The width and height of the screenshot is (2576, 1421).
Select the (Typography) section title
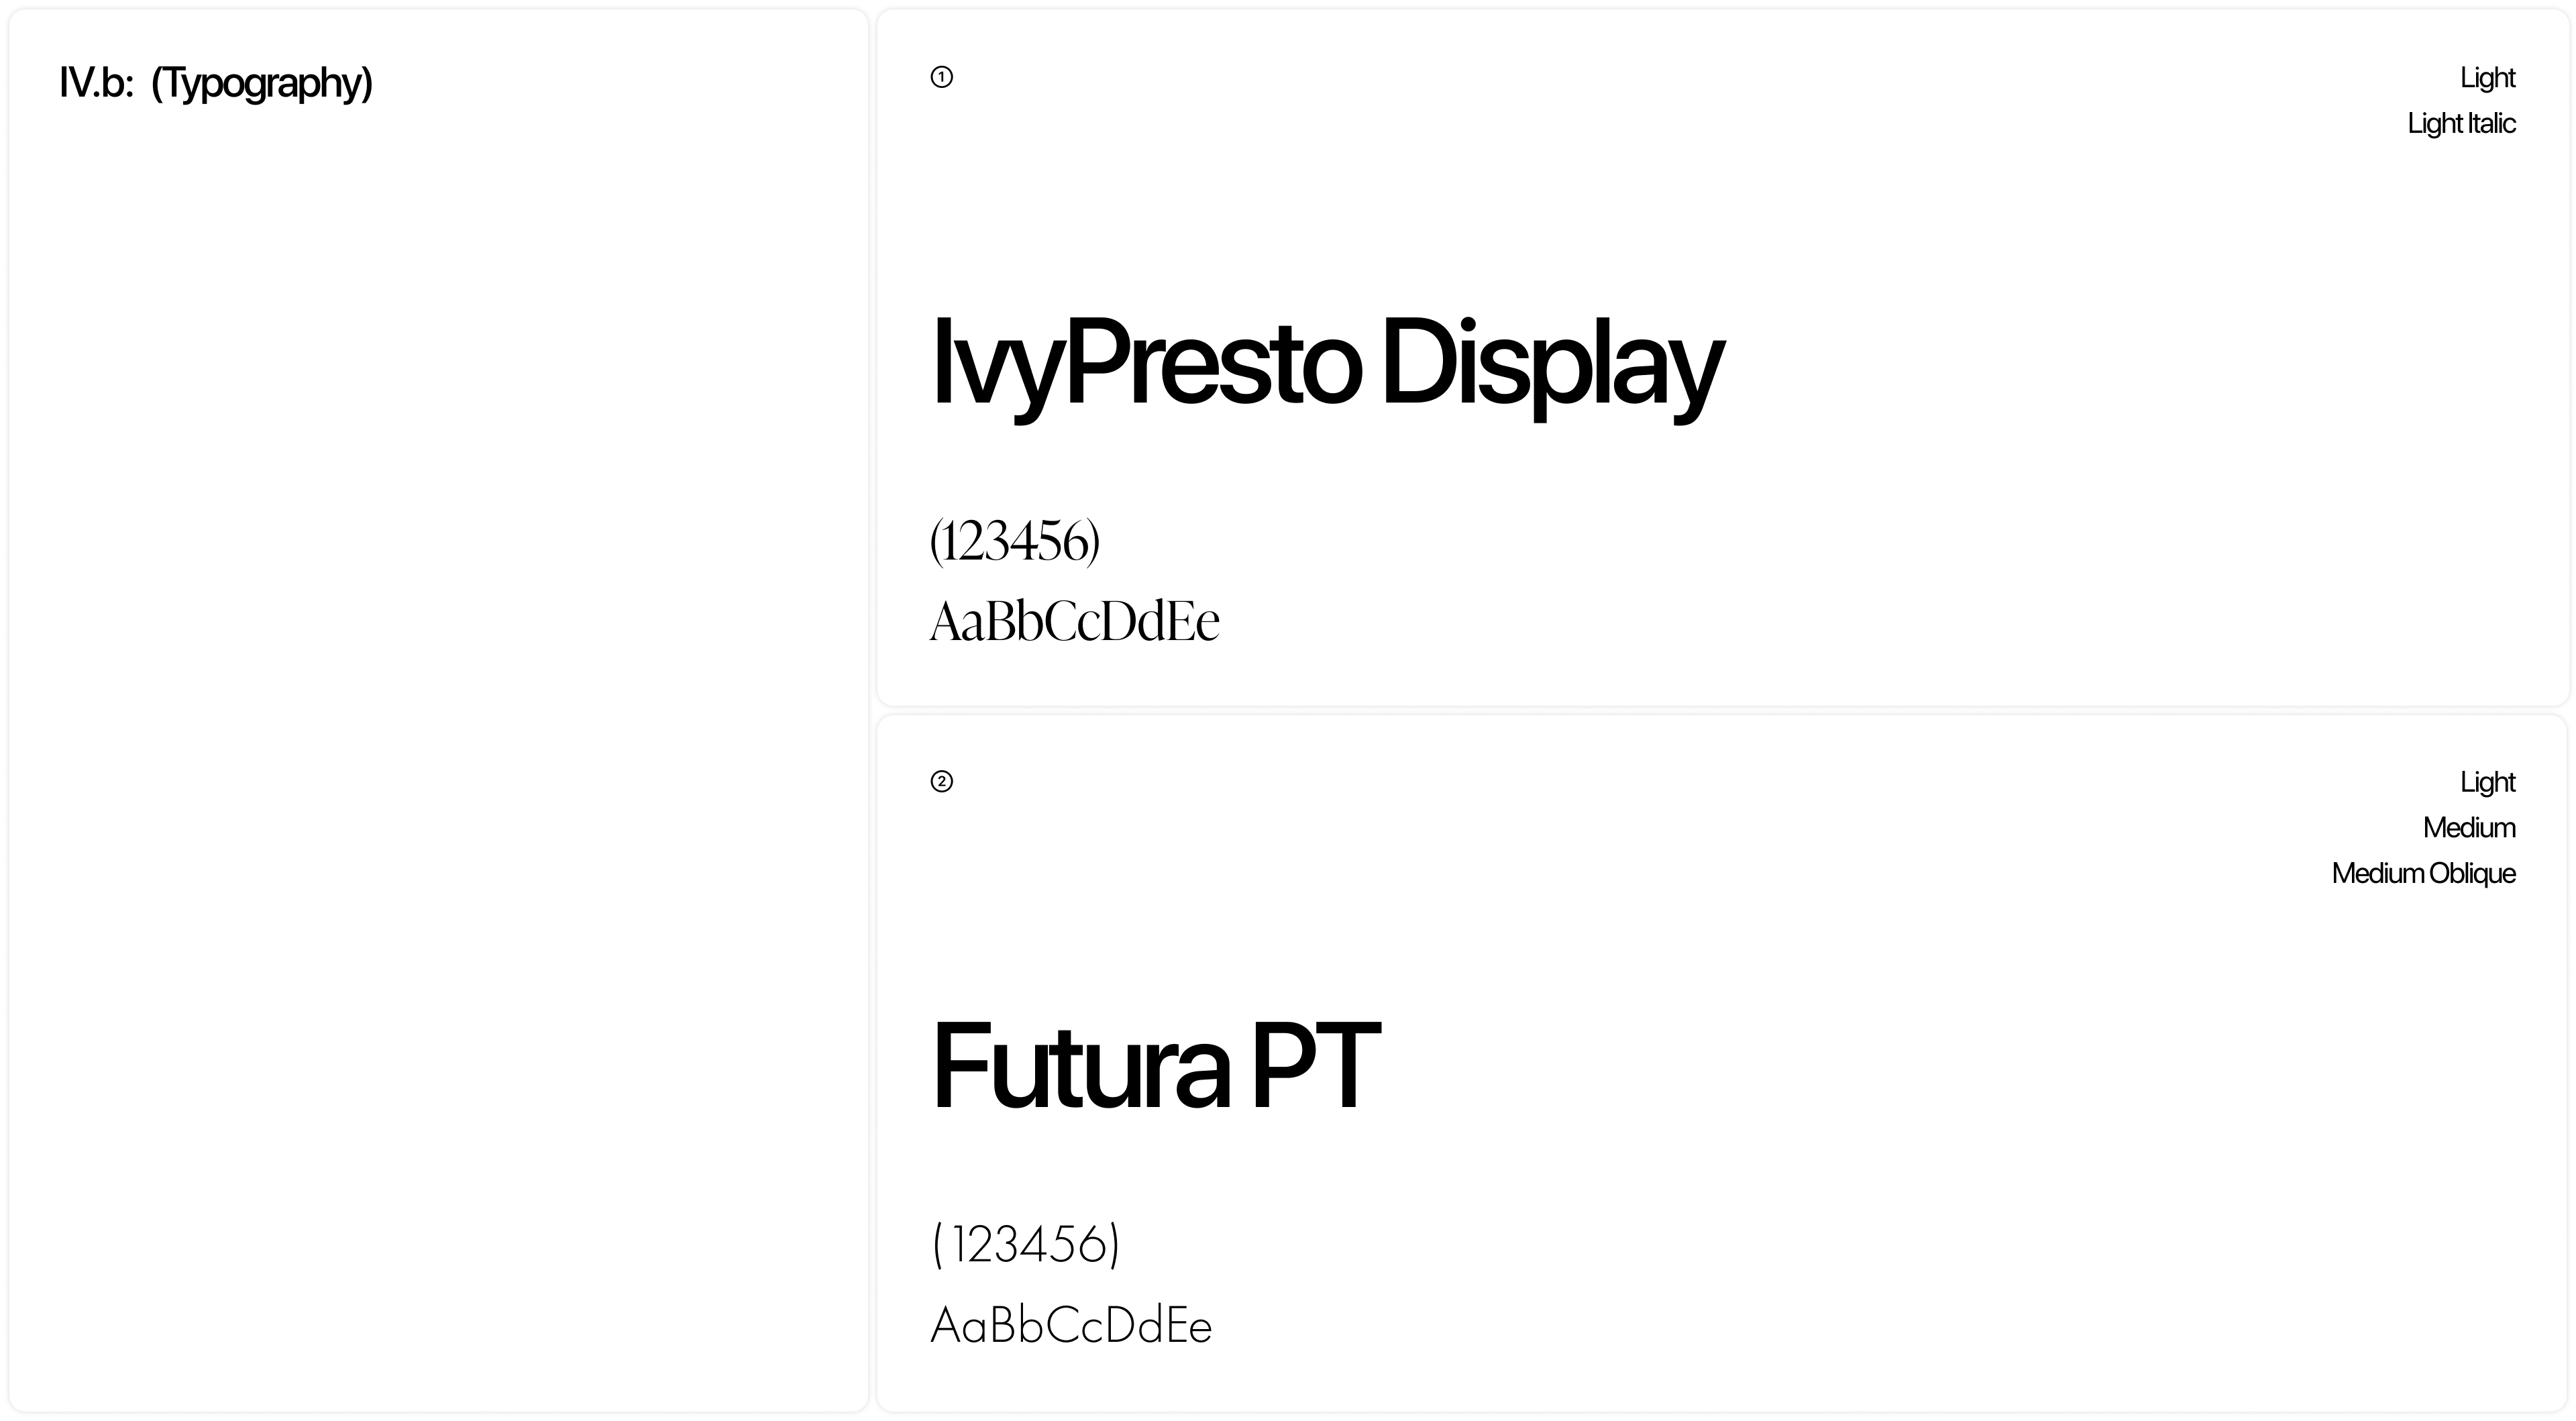pos(261,83)
